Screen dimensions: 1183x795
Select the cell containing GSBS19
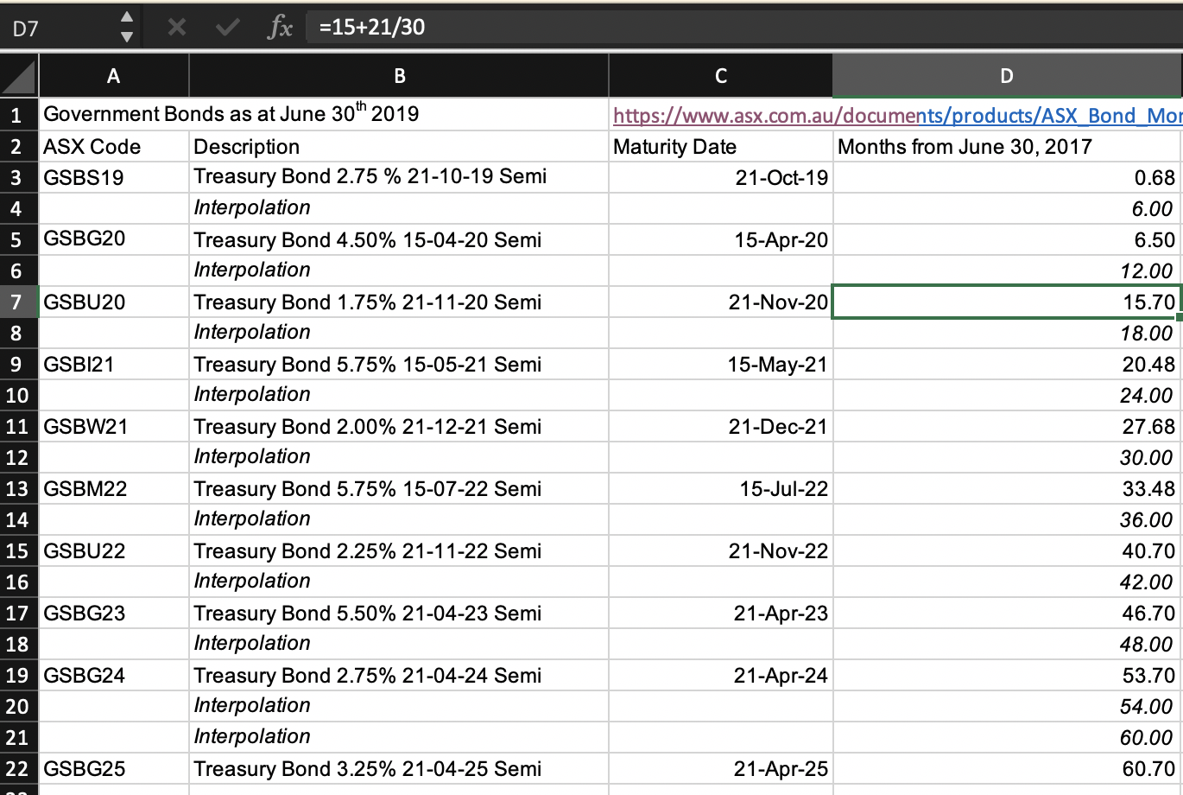pos(113,177)
